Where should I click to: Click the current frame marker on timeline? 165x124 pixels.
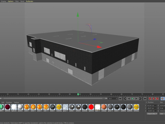(78, 94)
